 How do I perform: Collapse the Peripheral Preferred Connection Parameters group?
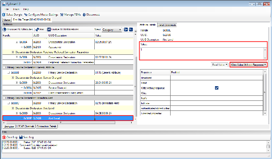pos(13,52)
